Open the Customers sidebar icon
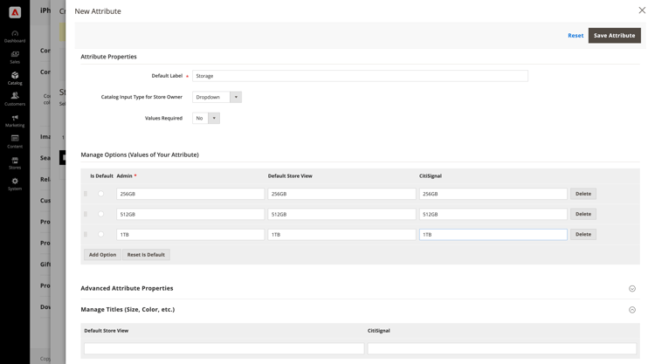Viewport: 655px width, 364px height. (15, 99)
